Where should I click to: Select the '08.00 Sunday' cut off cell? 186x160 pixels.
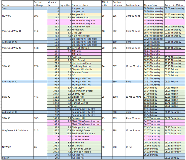pyautogui.click(x=175, y=158)
